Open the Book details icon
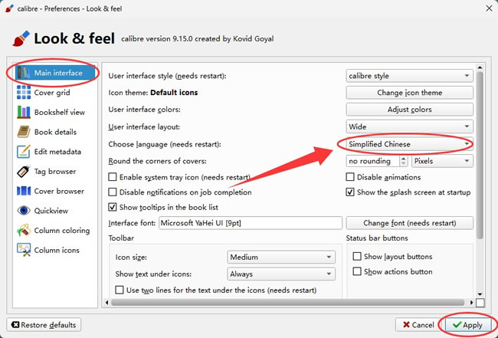Viewport: 498px width, 338px height. (24, 132)
